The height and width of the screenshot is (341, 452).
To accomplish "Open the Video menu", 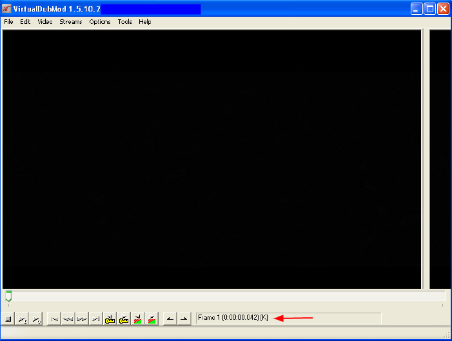I will [x=45, y=22].
